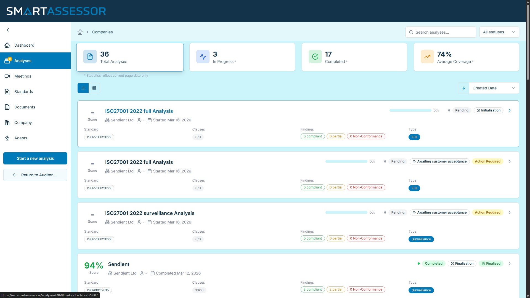Open the Agents sidebar item
530x298 pixels.
pos(21,138)
